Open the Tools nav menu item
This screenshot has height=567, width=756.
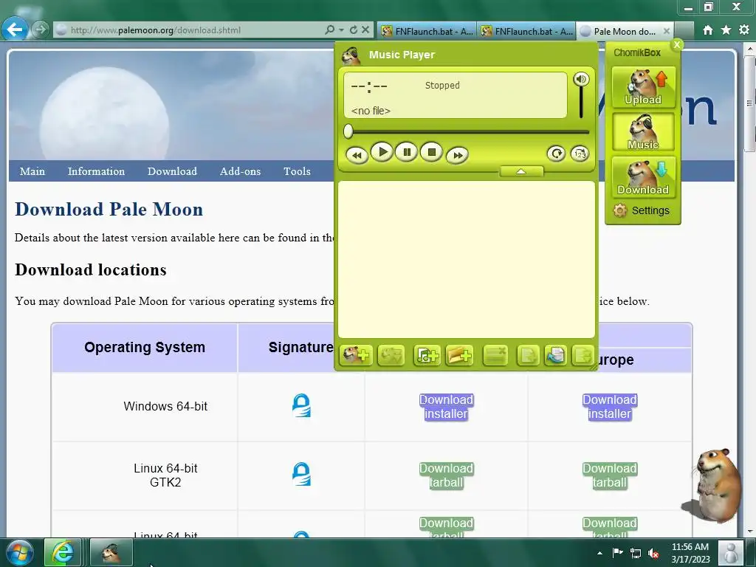coord(297,171)
